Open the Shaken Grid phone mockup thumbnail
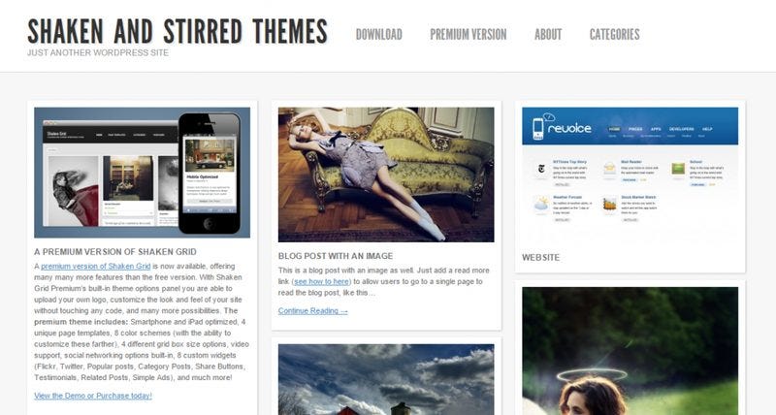 pyautogui.click(x=142, y=173)
